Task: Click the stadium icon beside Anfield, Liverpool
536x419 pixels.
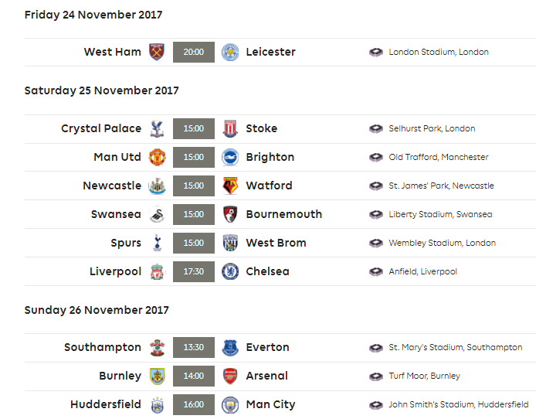Action: pos(376,271)
